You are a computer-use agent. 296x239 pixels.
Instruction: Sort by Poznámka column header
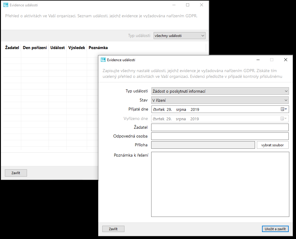pyautogui.click(x=98, y=48)
